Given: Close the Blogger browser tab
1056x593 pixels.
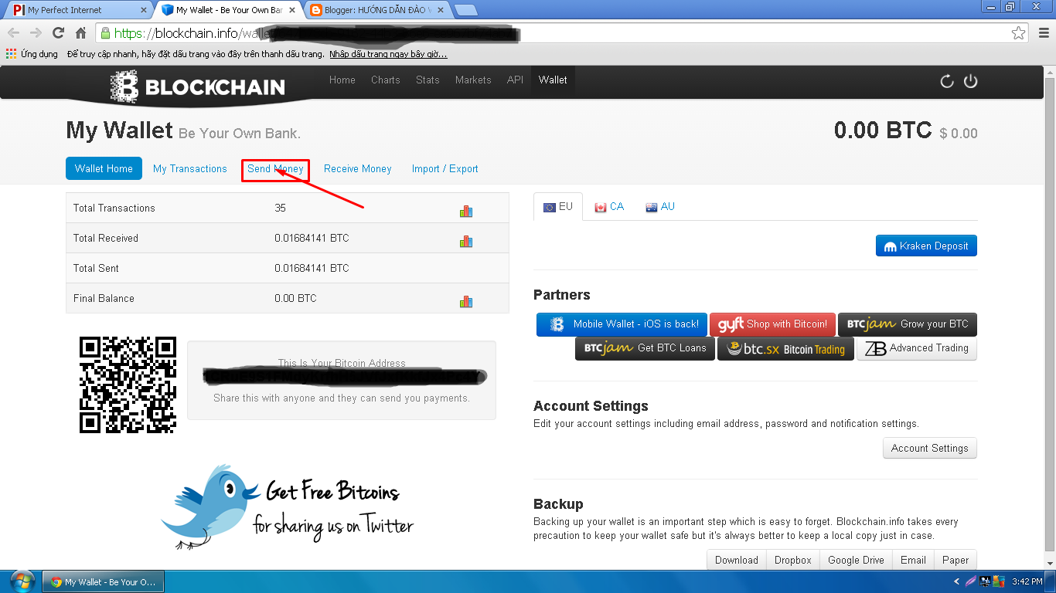Looking at the screenshot, I should click(441, 10).
